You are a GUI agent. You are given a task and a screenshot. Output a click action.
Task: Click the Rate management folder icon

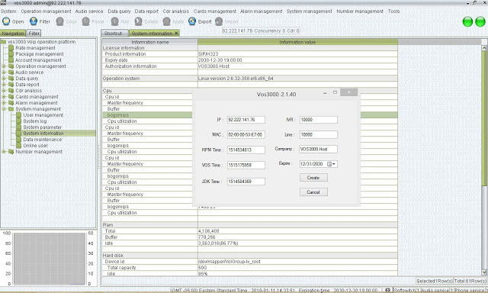click(11, 48)
